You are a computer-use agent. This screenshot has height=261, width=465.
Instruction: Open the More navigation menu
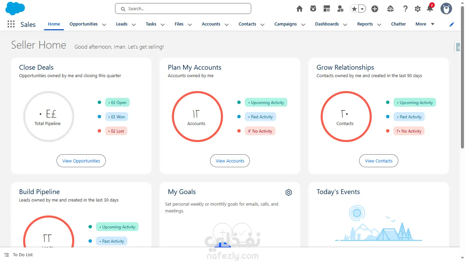click(x=424, y=24)
